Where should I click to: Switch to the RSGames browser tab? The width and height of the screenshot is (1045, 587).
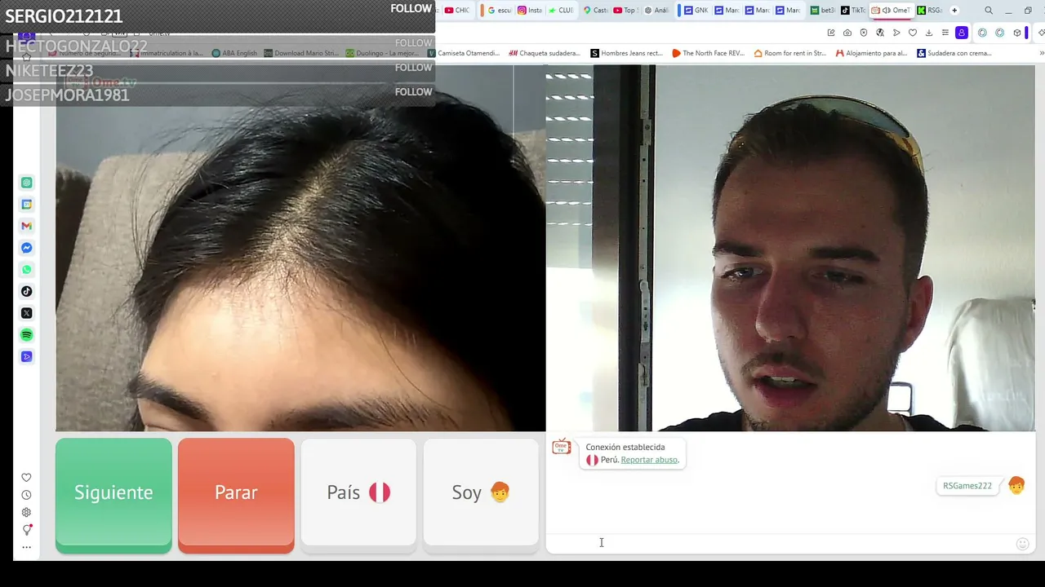[930, 11]
